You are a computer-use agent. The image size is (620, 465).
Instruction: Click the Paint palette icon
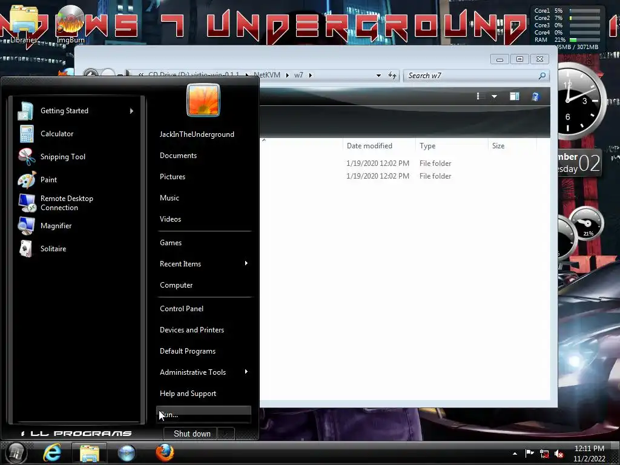pos(27,180)
